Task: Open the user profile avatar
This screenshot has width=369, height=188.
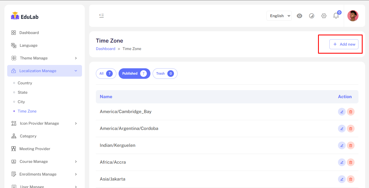Action: (x=353, y=16)
